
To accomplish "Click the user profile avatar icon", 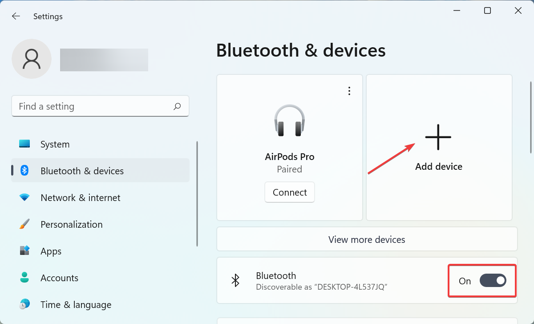I will (x=32, y=59).
